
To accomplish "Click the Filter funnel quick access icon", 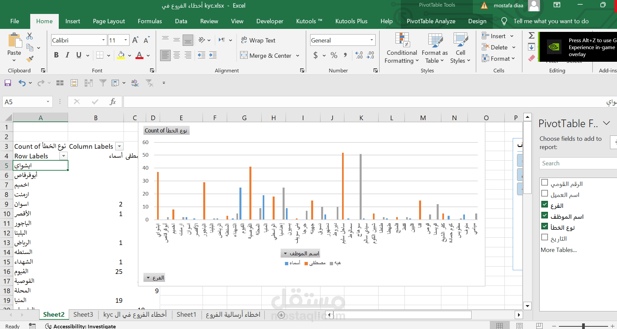I will [103, 83].
